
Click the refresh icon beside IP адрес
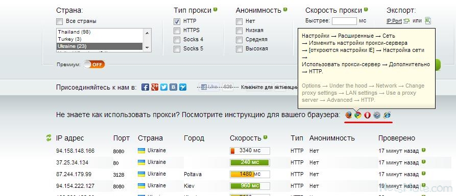point(49,138)
